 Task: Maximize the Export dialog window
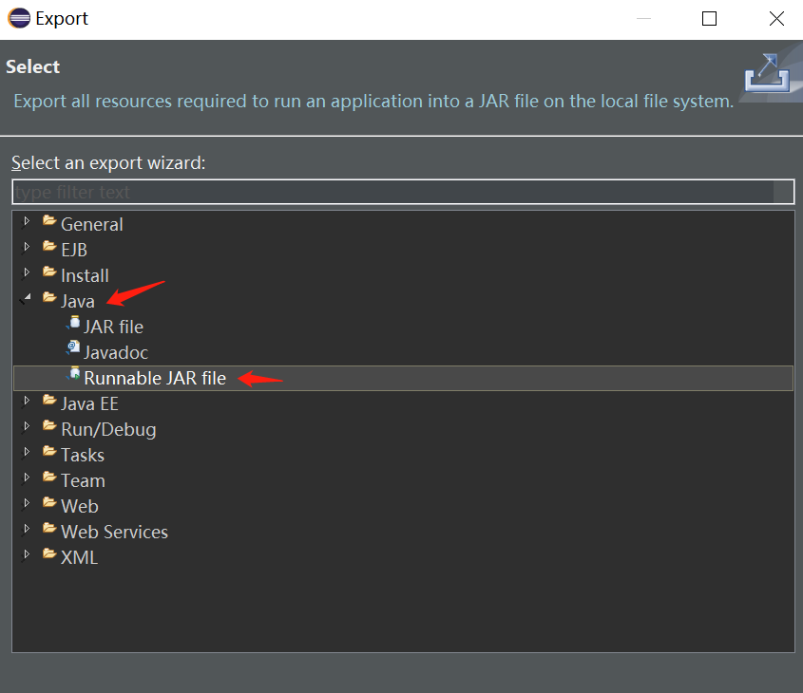[x=709, y=19]
